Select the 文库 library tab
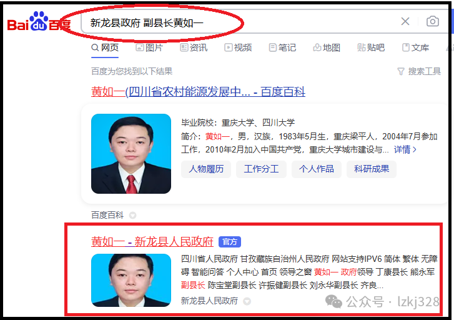The image size is (454, 320). (x=415, y=47)
